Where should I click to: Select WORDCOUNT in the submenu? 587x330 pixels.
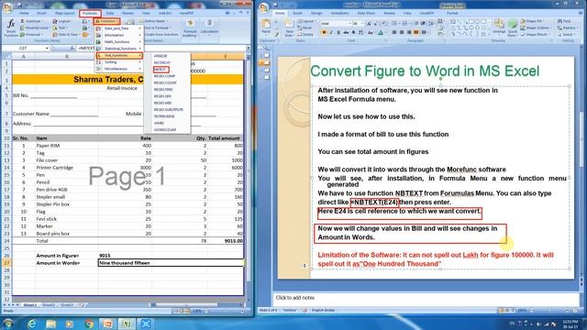[x=165, y=130]
